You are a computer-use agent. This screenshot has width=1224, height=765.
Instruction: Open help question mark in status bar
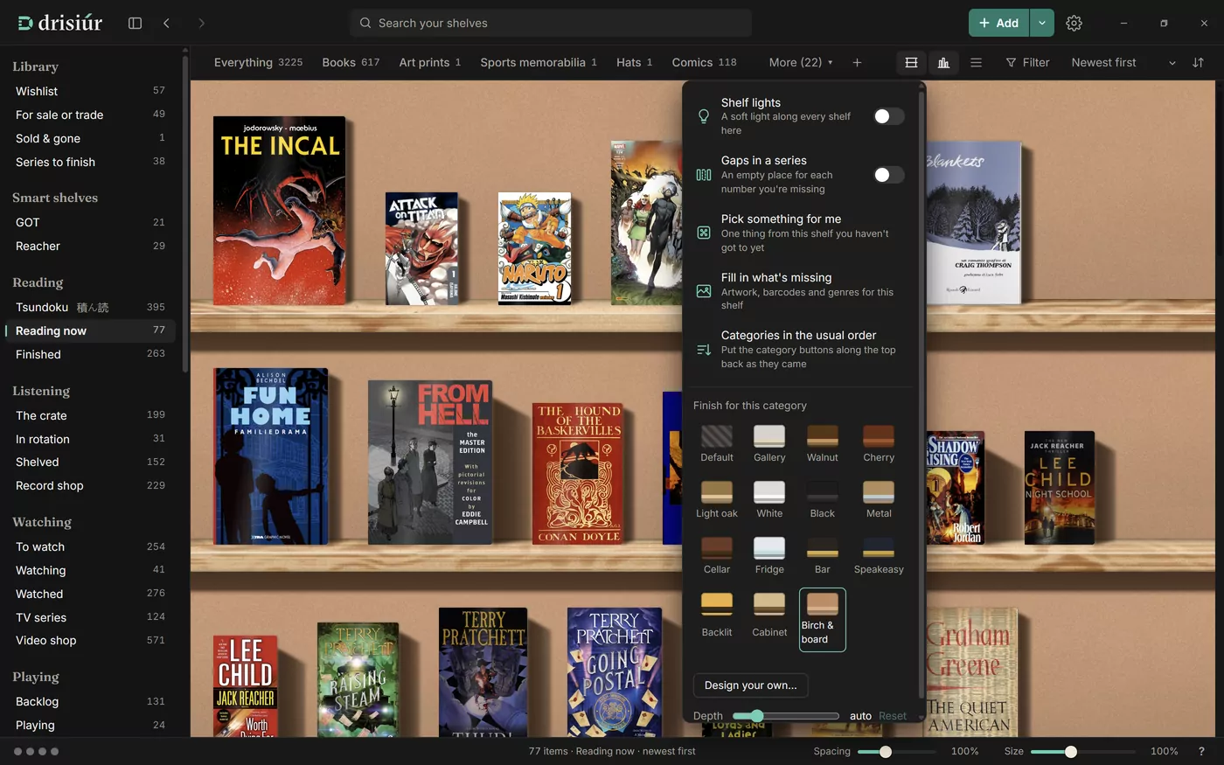pos(1201,751)
